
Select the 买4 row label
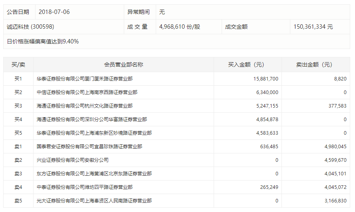[x=18, y=119]
